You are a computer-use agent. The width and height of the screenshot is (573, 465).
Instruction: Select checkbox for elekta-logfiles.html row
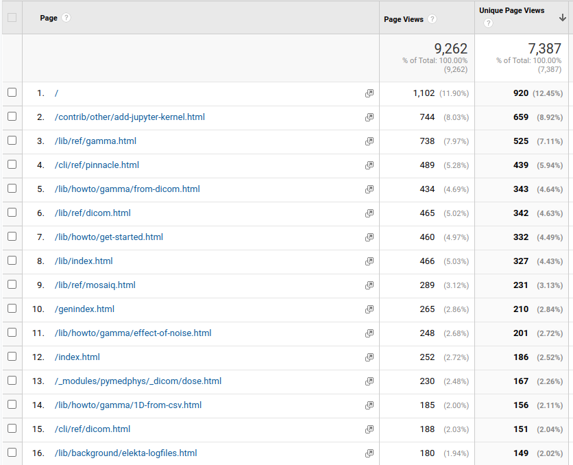12,452
